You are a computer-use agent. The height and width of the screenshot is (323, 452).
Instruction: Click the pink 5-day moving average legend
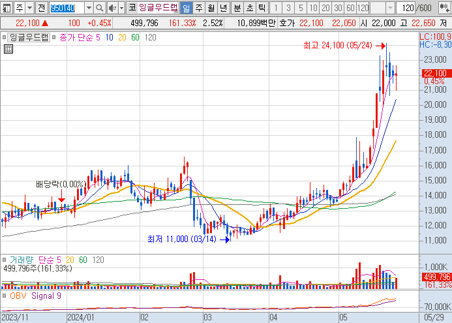98,37
